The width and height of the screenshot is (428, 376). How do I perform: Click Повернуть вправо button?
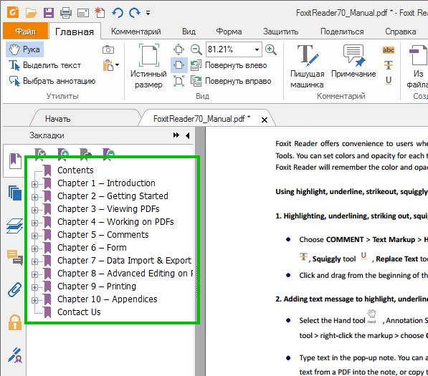coord(231,81)
